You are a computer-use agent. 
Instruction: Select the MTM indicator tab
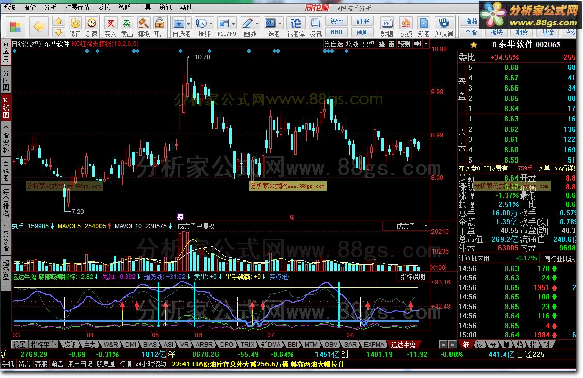(x=311, y=345)
